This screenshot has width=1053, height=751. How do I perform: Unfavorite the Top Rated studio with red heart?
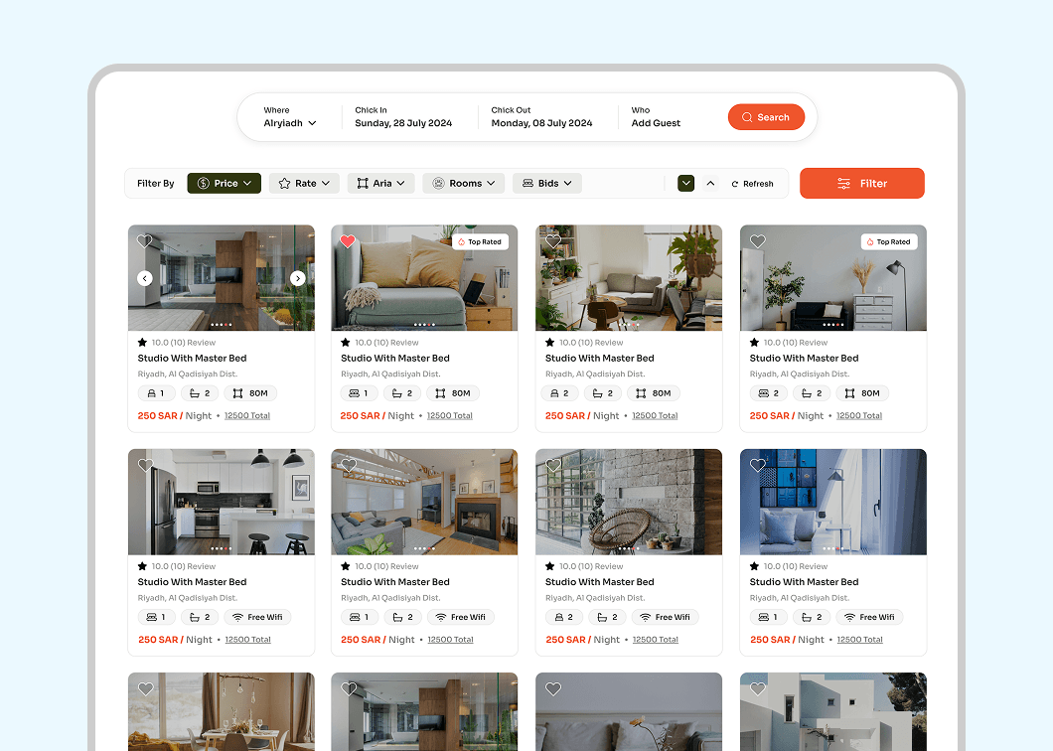[x=349, y=241]
